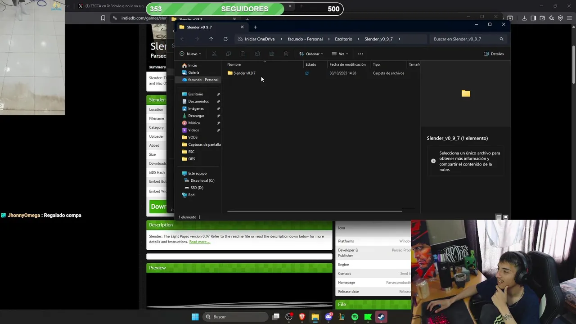576x324 pixels.
Task: Select Este equipo in navigation pane
Action: click(197, 173)
